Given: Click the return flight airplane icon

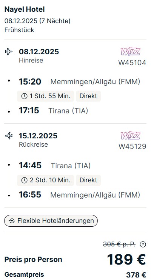Looking at the screenshot, I should point(9,136).
